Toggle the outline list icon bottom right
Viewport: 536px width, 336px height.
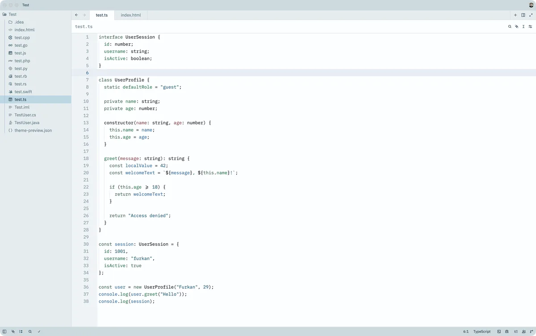coord(515,332)
